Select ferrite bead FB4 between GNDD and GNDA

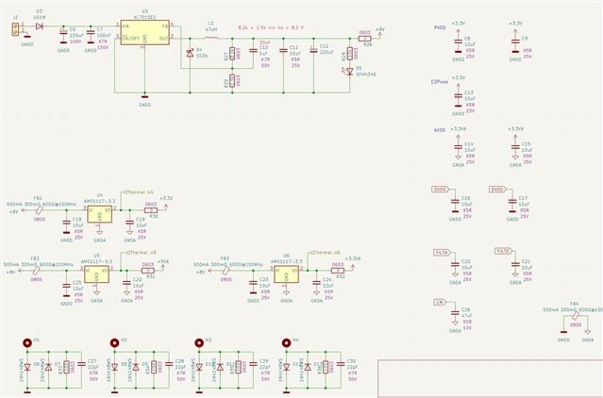coord(576,315)
